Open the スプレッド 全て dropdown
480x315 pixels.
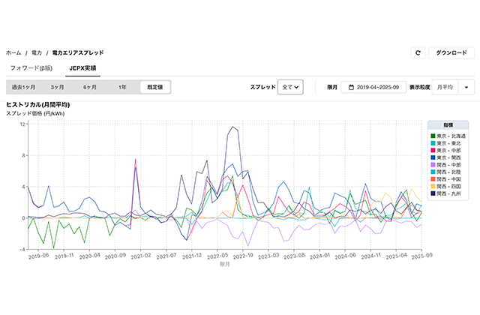click(x=290, y=87)
